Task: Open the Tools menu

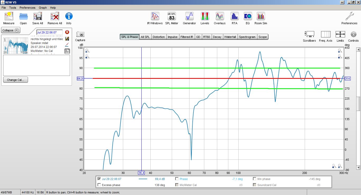Action: 12,8
